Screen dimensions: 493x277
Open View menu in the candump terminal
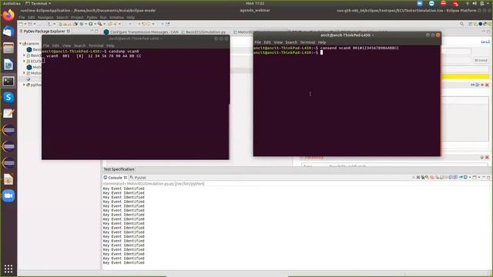[x=66, y=45]
